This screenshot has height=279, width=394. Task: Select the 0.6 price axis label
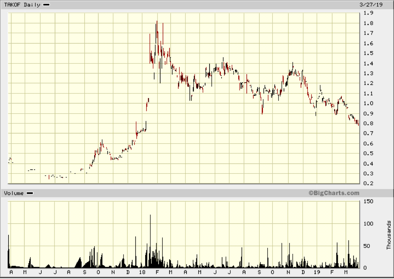369,144
